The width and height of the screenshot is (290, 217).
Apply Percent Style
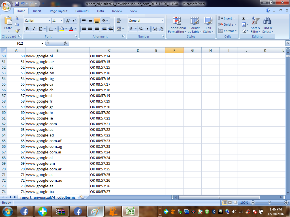[141, 29]
